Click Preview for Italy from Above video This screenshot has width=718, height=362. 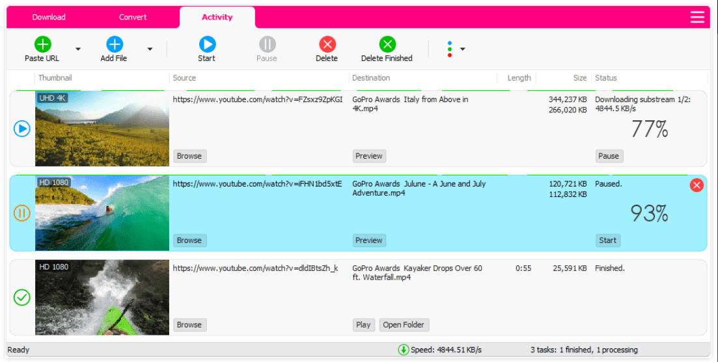pyautogui.click(x=369, y=156)
